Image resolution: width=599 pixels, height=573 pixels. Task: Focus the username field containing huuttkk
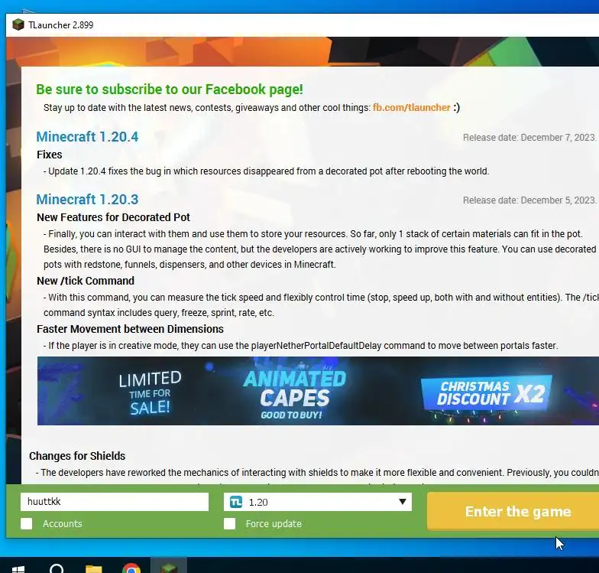point(115,502)
